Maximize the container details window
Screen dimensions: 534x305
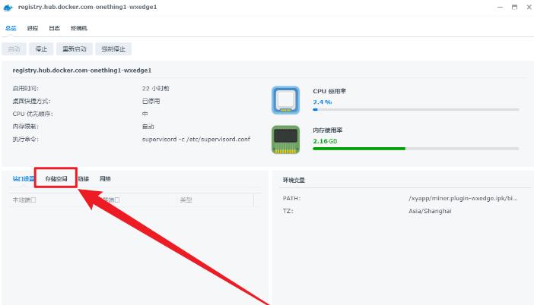click(x=514, y=7)
